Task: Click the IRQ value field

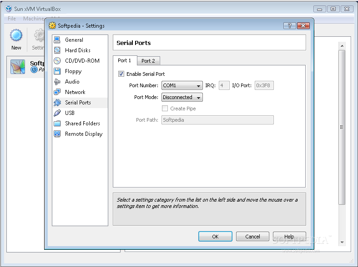Action: [224, 85]
